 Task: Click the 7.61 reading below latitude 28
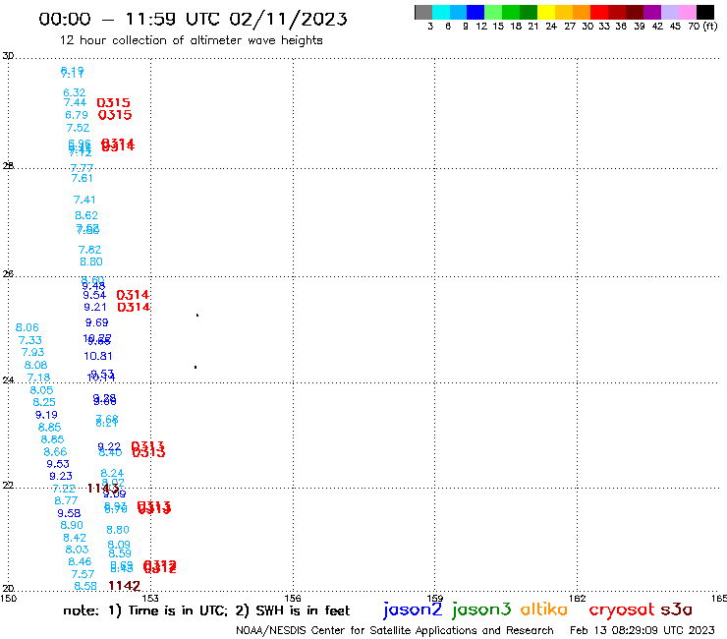(x=83, y=178)
